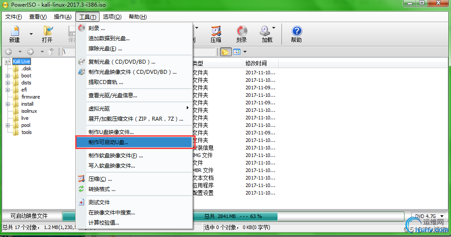The image size is (451, 237).
Task: Select 写入软盘映像文件... menu entry
Action: 134,165
